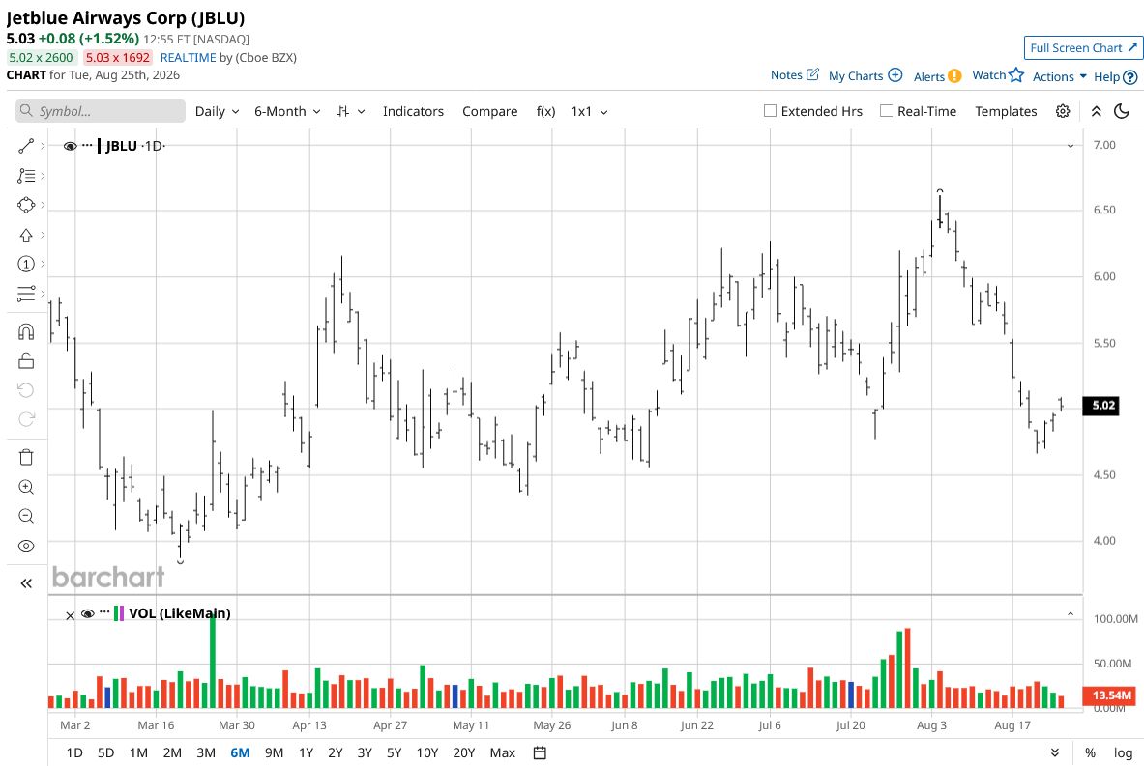This screenshot has width=1144, height=766.
Task: Select the 1M range
Action: pos(138,752)
